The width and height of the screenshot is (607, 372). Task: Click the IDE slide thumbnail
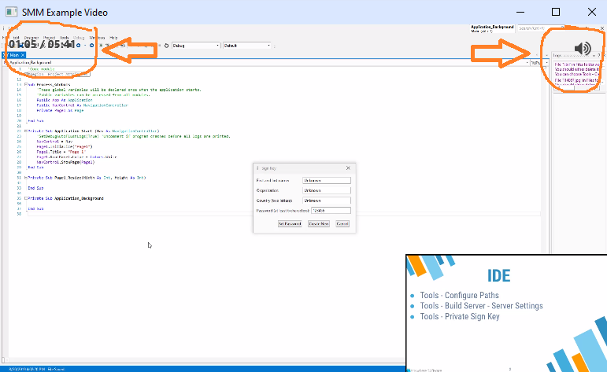tap(506, 313)
